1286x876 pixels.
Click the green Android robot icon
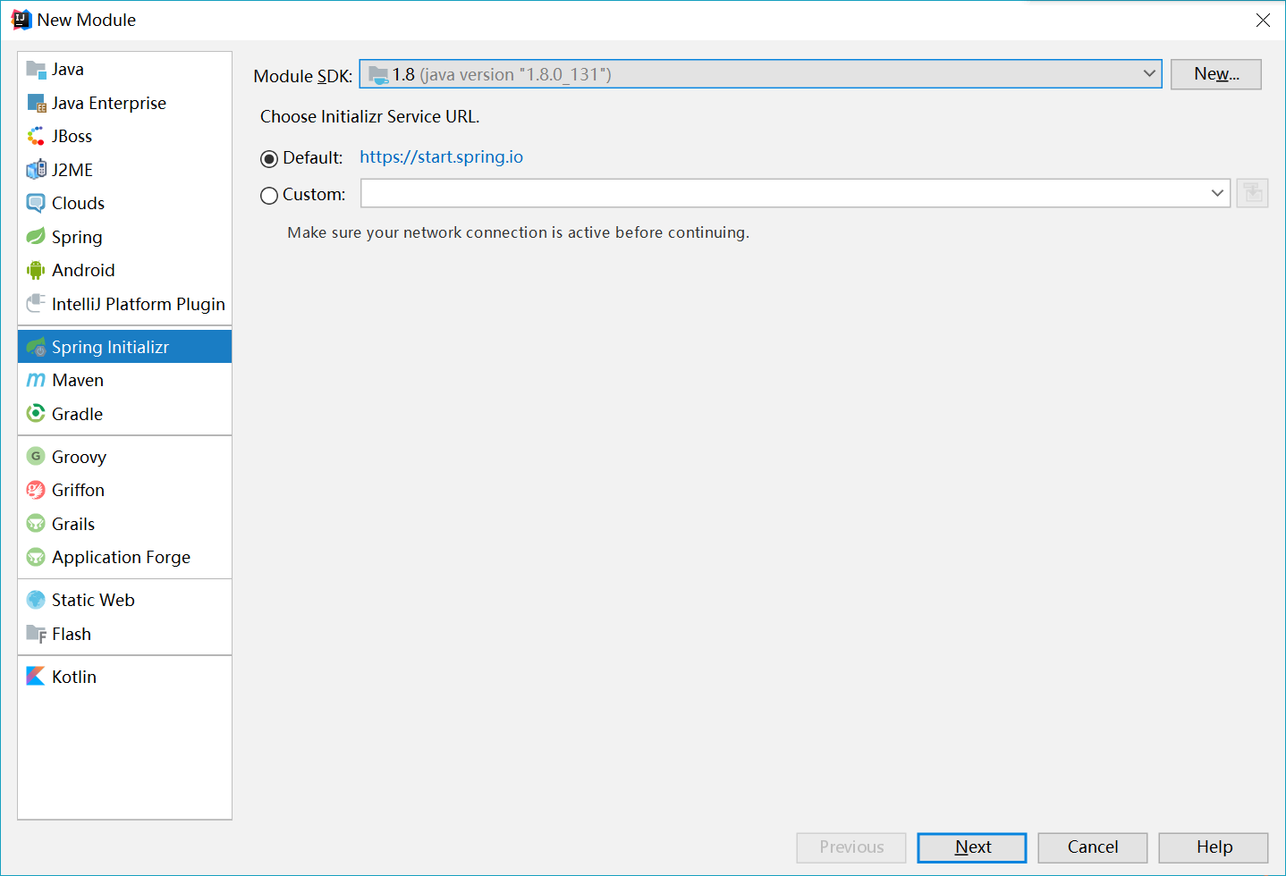point(36,270)
